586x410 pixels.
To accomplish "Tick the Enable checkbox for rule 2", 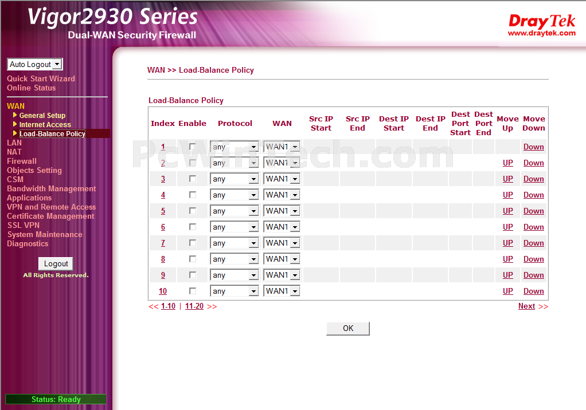I will coord(193,163).
